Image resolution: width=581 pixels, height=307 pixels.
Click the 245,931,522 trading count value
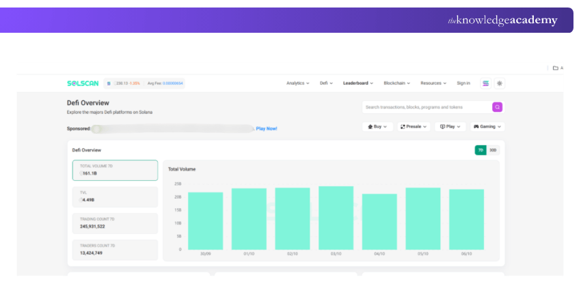pyautogui.click(x=92, y=226)
